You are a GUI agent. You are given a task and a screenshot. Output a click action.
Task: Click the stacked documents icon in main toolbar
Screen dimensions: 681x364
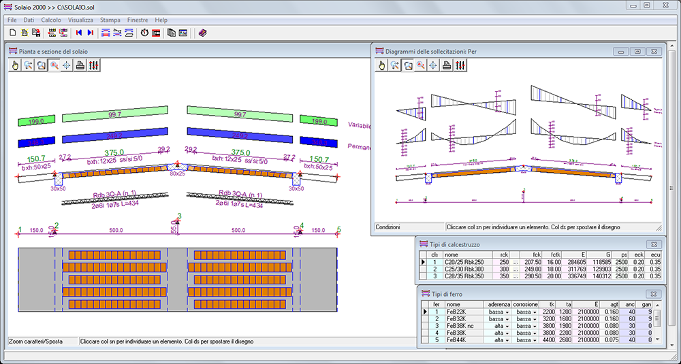pos(172,33)
